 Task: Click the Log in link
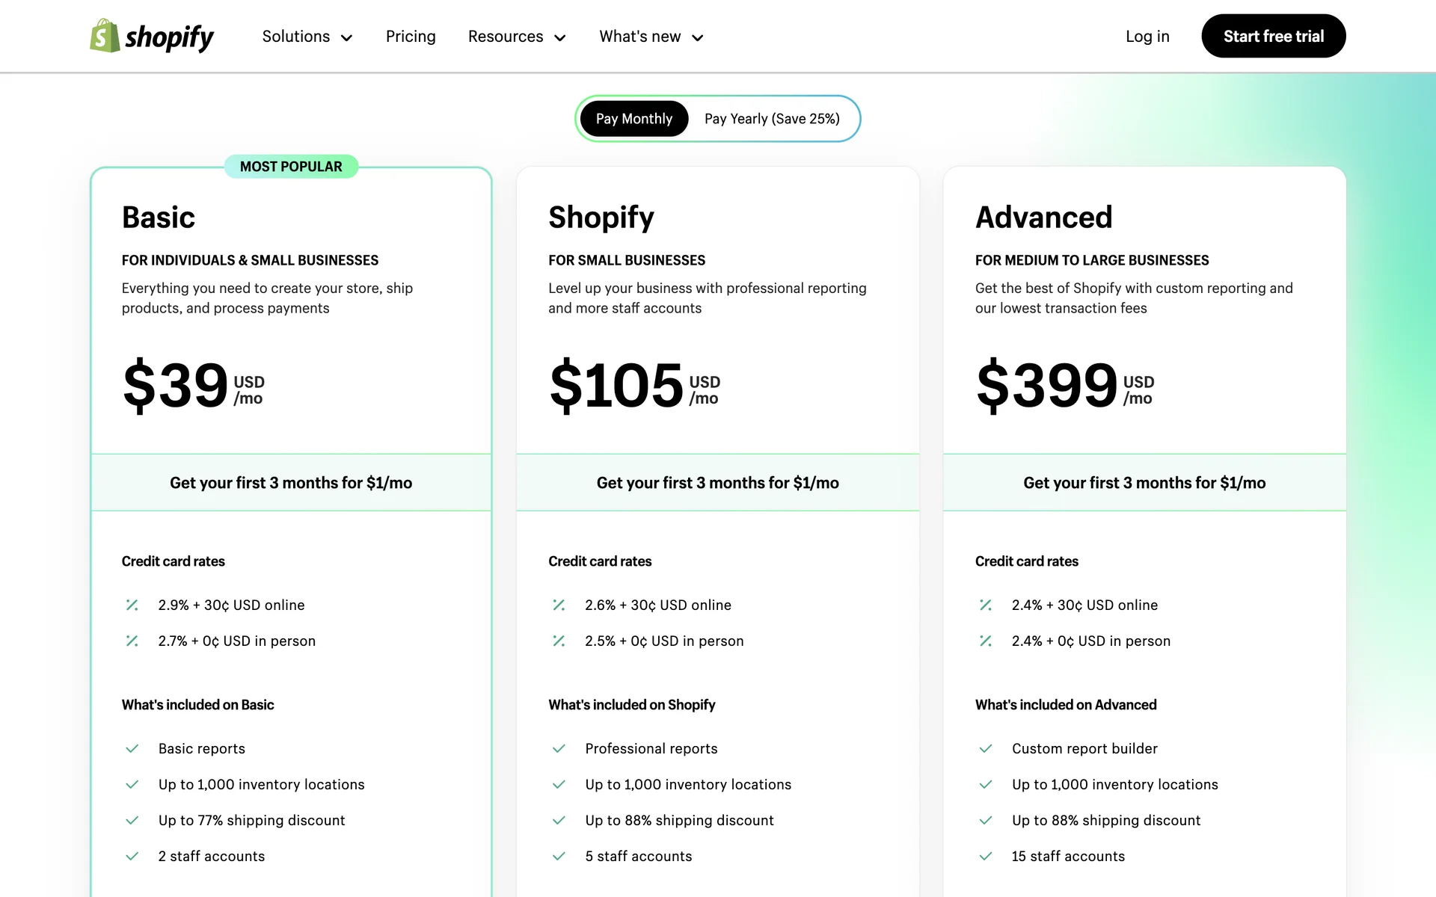click(x=1147, y=37)
